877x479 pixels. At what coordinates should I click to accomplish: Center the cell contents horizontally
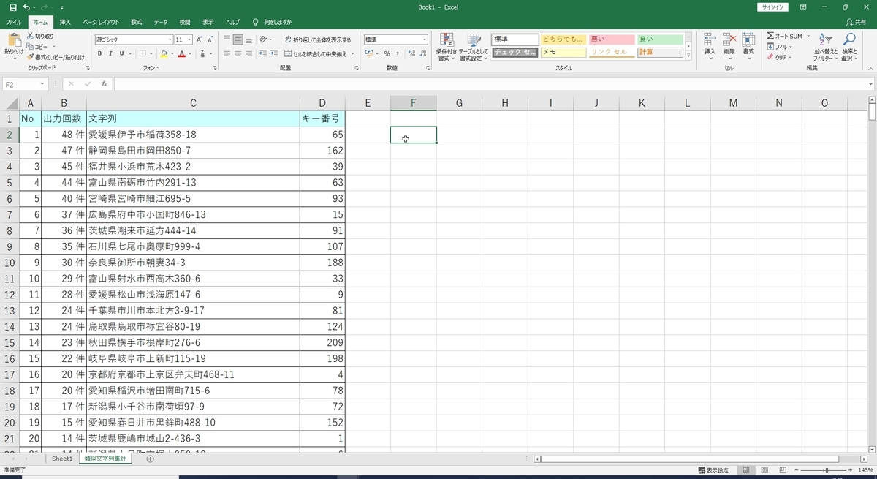[238, 53]
